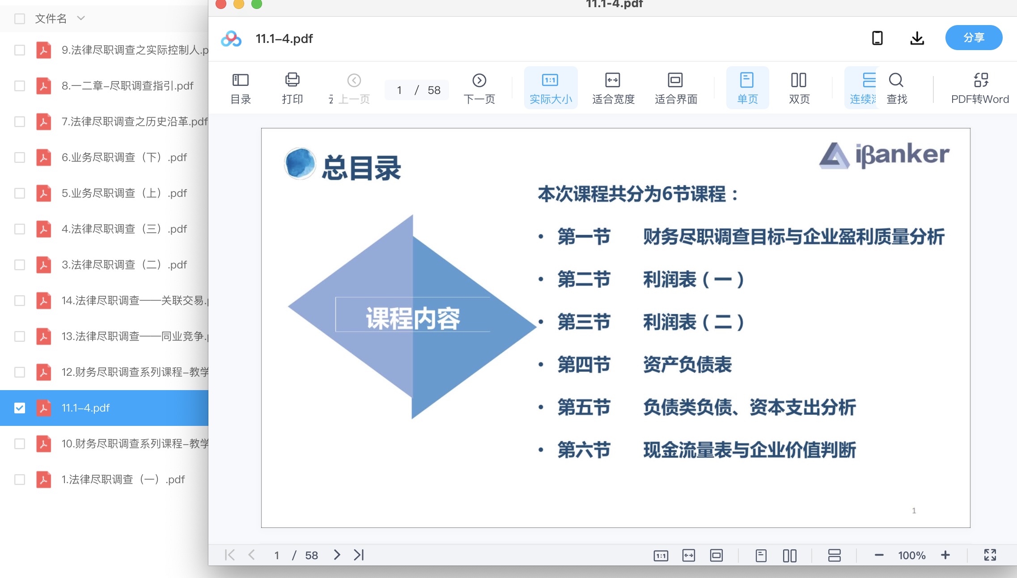Click the page number input field
The height and width of the screenshot is (578, 1017).
pos(399,90)
